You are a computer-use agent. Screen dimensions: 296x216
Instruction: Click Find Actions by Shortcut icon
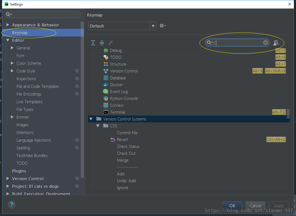point(276,43)
